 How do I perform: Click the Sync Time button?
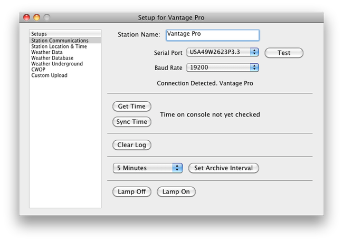[x=132, y=122]
